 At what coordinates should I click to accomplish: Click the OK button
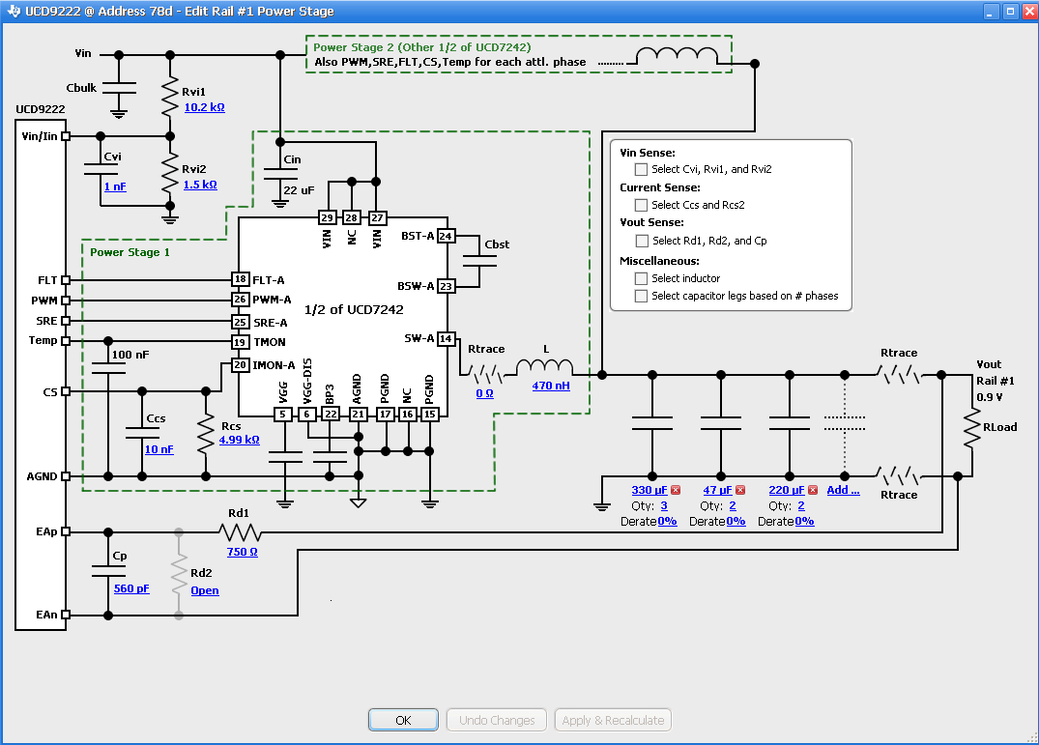403,719
